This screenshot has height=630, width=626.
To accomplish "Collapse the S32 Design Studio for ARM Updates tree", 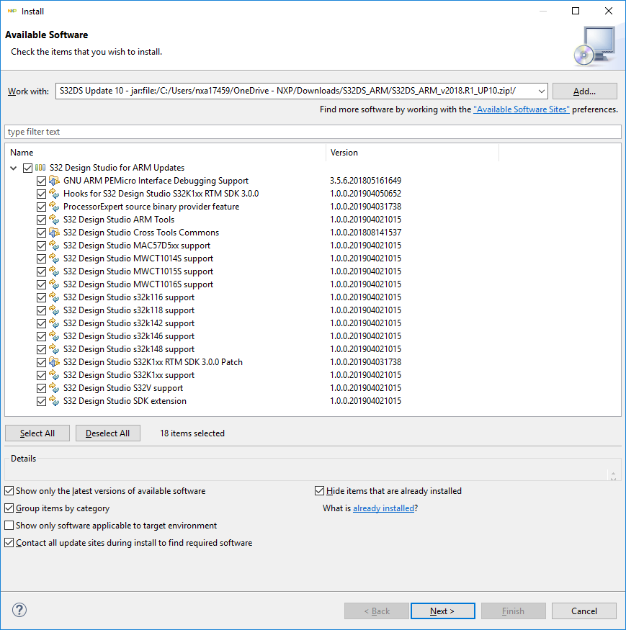I will [x=13, y=168].
